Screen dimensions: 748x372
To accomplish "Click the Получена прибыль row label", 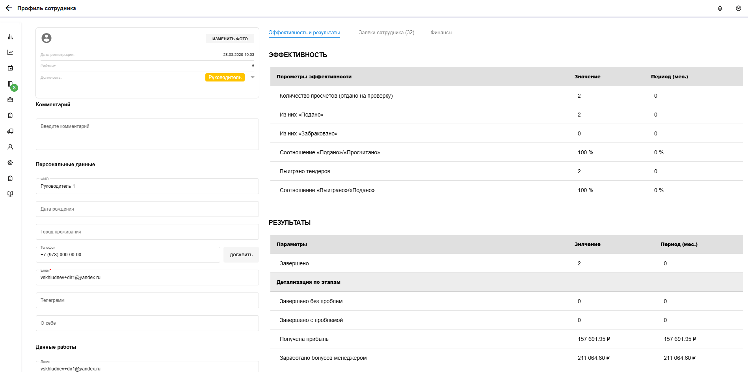I will click(304, 339).
